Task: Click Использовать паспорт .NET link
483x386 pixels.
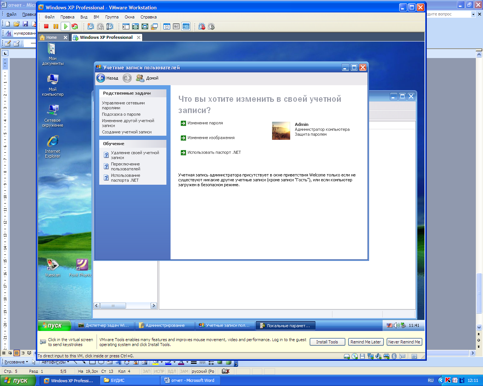Action: tap(214, 152)
